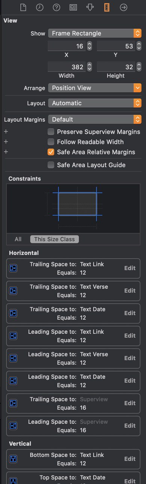Enable Follow Readable Width checkbox
This screenshot has height=484, width=146.
coord(51,142)
